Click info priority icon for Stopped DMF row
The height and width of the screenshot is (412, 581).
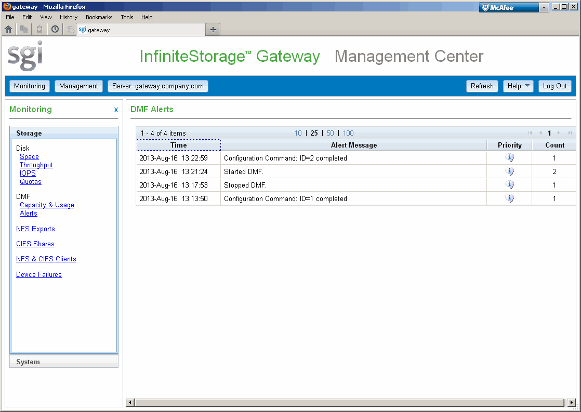509,185
